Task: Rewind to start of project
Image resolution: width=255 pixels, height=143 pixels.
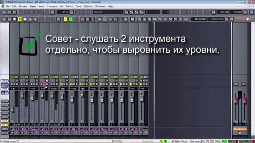Action: point(4,19)
